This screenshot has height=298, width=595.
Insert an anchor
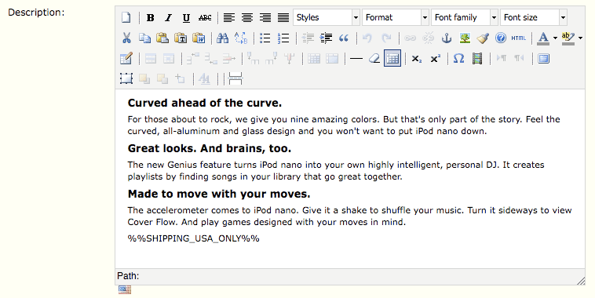(x=446, y=38)
